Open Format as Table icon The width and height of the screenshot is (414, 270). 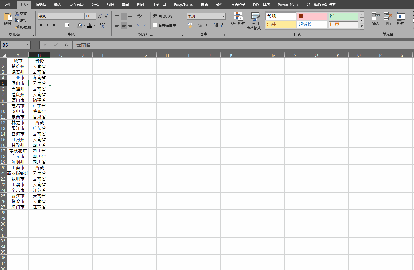pos(255,17)
